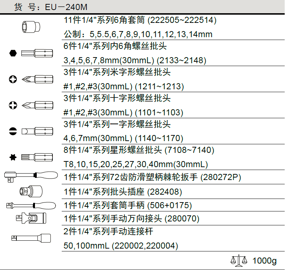
Task: Select the slotted screwdriver bit drawing
Action: click(37, 131)
